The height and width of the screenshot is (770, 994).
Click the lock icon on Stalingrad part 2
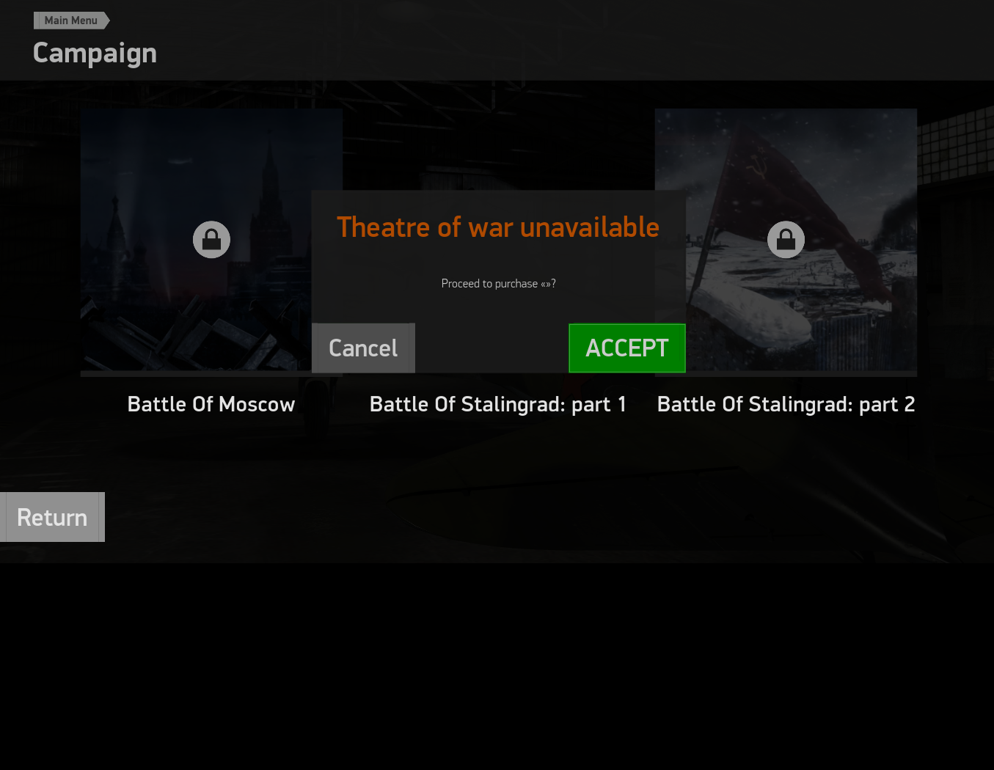[x=786, y=240]
